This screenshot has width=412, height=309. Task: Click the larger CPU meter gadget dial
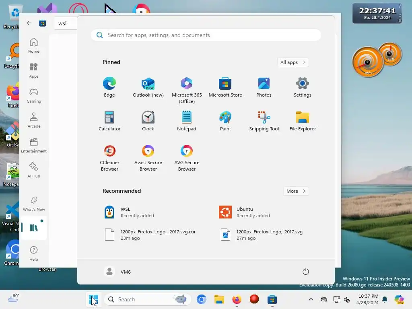point(368,62)
